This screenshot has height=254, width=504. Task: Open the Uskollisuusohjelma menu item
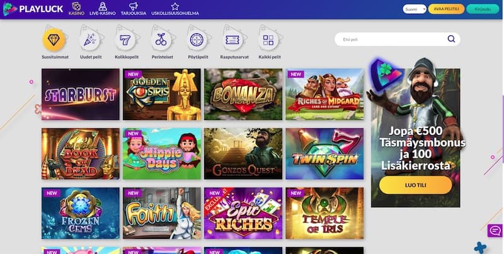(175, 9)
